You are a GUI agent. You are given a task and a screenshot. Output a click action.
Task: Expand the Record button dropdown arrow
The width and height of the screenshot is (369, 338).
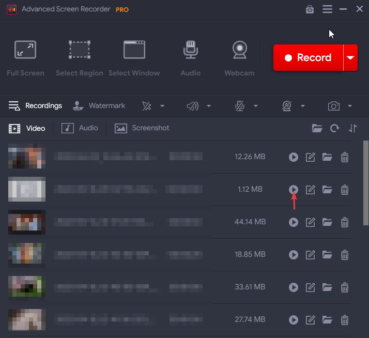[x=350, y=58]
